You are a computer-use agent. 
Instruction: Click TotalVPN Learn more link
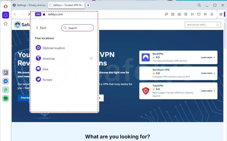pyautogui.click(x=208, y=91)
